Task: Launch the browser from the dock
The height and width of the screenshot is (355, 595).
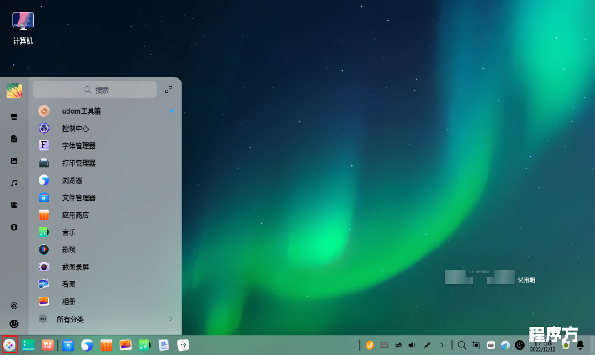Action: point(87,345)
